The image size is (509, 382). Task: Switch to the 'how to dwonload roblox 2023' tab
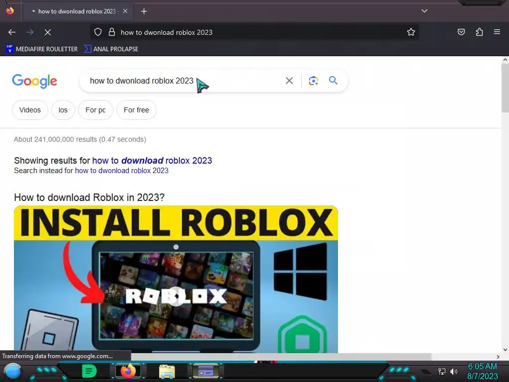pos(77,11)
